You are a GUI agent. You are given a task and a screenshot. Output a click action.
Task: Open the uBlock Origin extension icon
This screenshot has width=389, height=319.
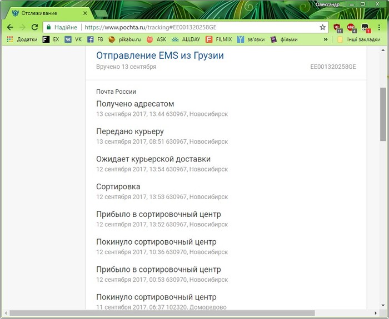coord(338,27)
